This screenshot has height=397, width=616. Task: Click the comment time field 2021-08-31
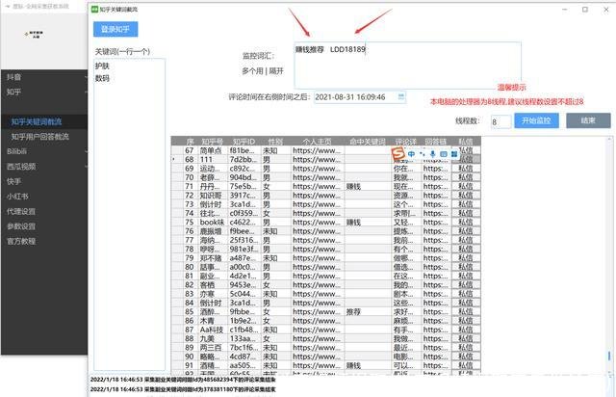359,96
